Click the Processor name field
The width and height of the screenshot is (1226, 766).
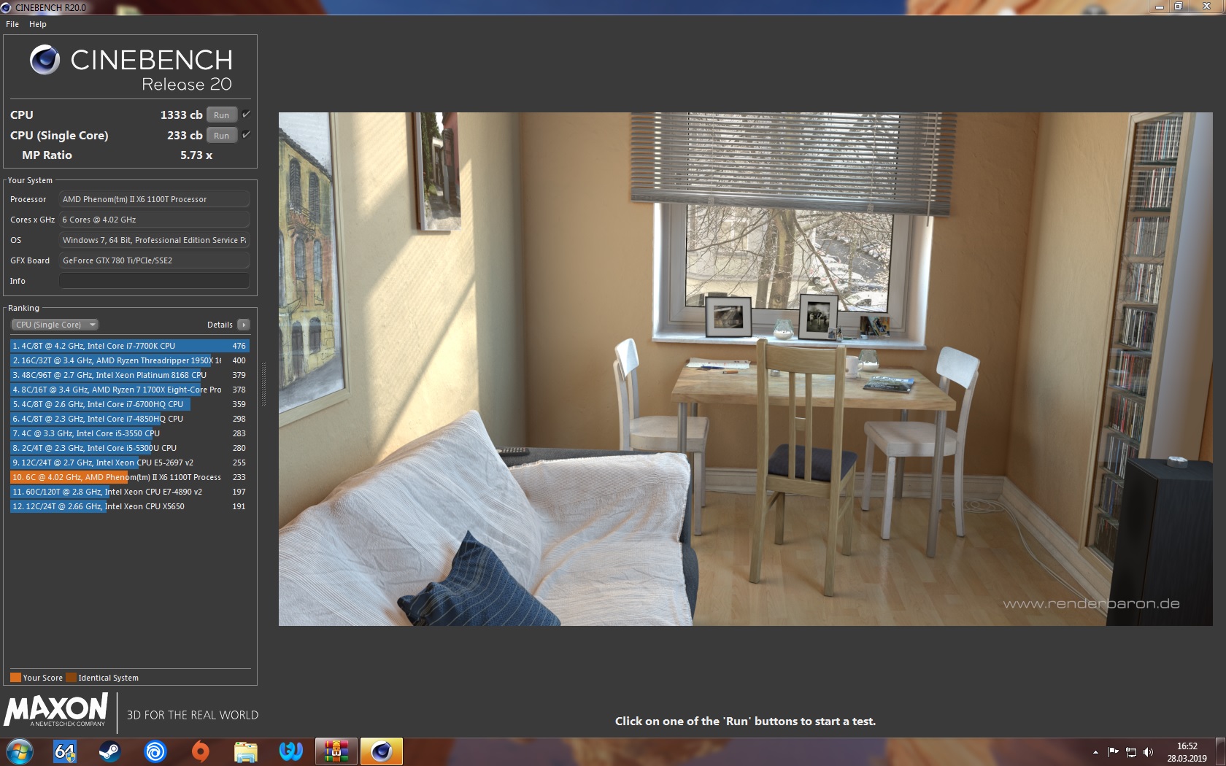(x=154, y=199)
